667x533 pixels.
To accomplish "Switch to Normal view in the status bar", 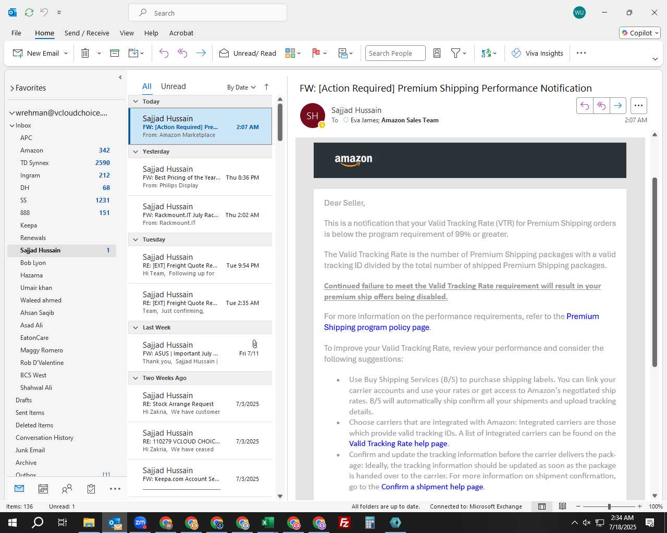I will point(542,506).
